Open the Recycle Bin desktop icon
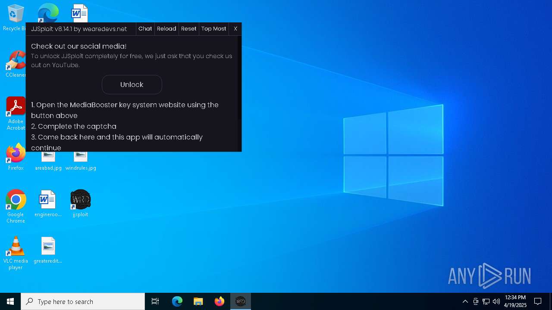 coord(16,18)
